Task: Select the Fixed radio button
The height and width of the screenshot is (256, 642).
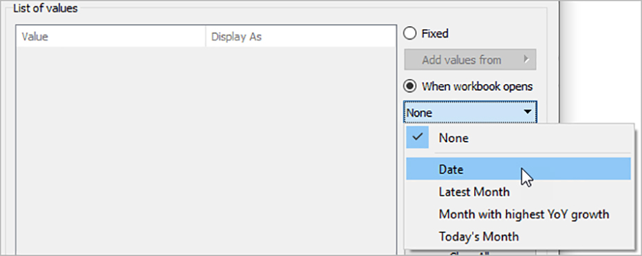Action: (x=410, y=33)
